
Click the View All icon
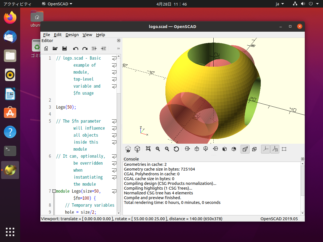[x=148, y=149]
